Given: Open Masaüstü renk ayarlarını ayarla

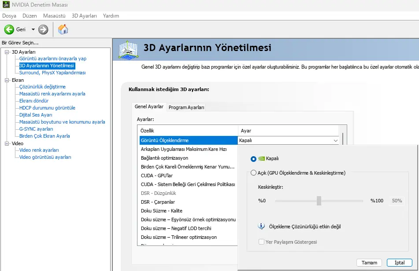Looking at the screenshot, I should point(52,94).
